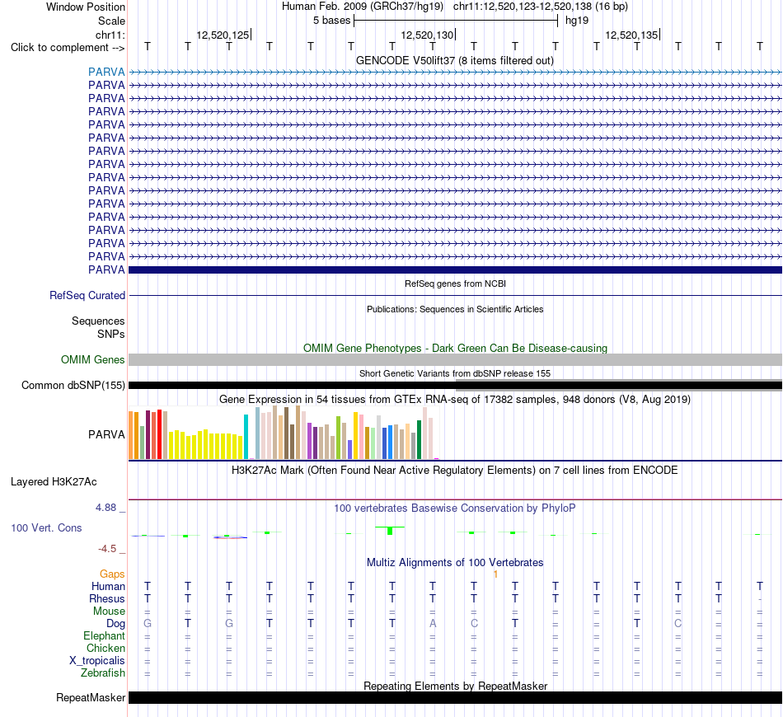Click the 'RefSeq Curated' track label
The height and width of the screenshot is (717, 783).
tap(87, 296)
